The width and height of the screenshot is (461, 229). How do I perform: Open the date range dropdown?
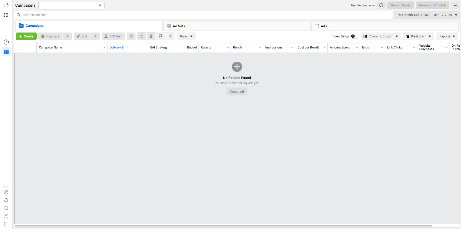click(x=427, y=15)
